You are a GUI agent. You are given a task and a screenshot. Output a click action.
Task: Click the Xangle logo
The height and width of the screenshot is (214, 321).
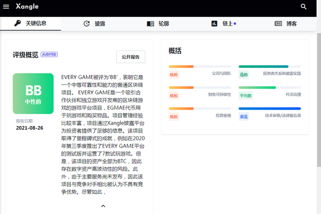[x=27, y=6]
